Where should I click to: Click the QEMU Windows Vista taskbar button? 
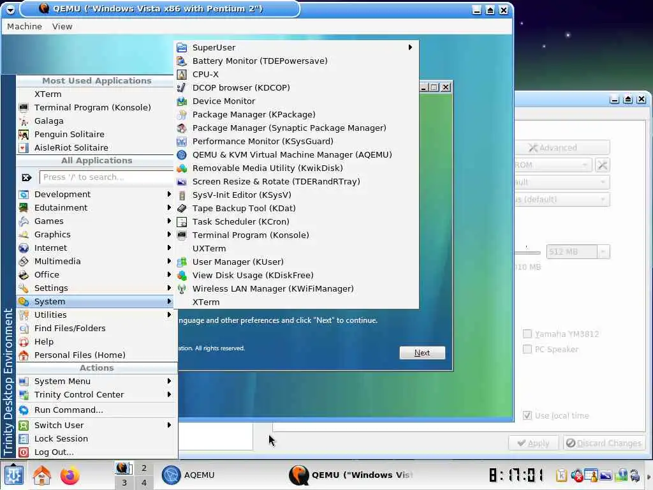click(350, 475)
